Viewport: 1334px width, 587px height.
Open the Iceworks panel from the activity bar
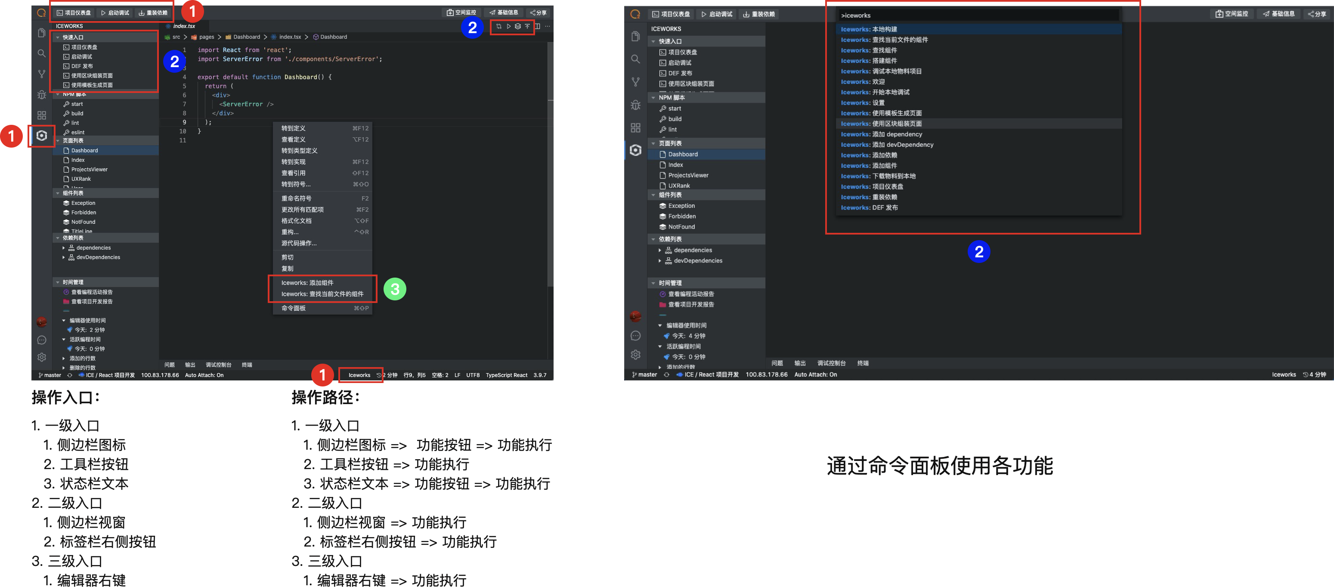[x=41, y=136]
